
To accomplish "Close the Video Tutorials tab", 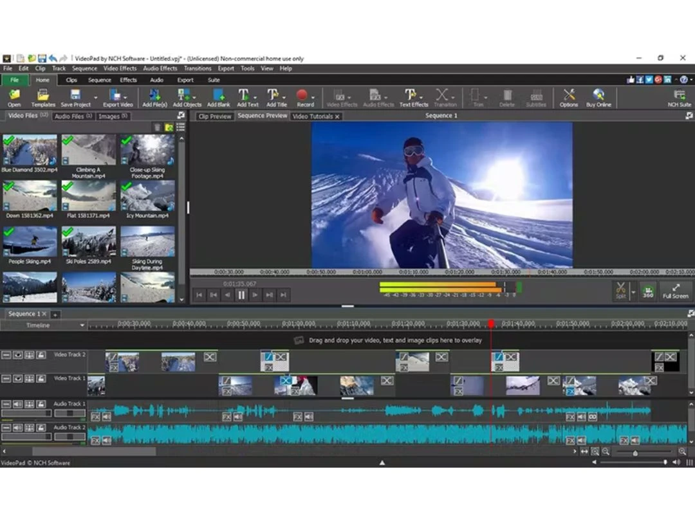I will pyautogui.click(x=338, y=116).
